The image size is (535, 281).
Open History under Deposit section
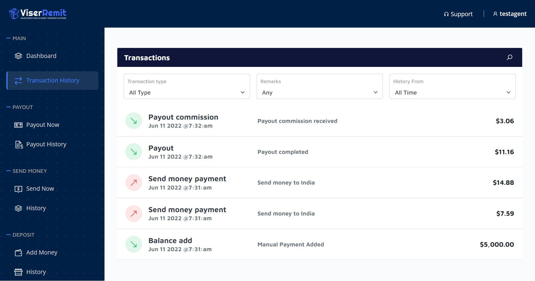(x=36, y=272)
